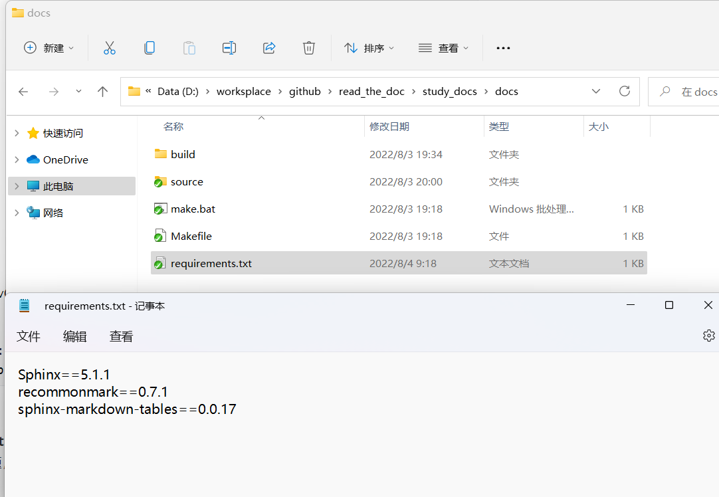Click the study_docs breadcrumb in address bar
The height and width of the screenshot is (497, 719).
[449, 92]
